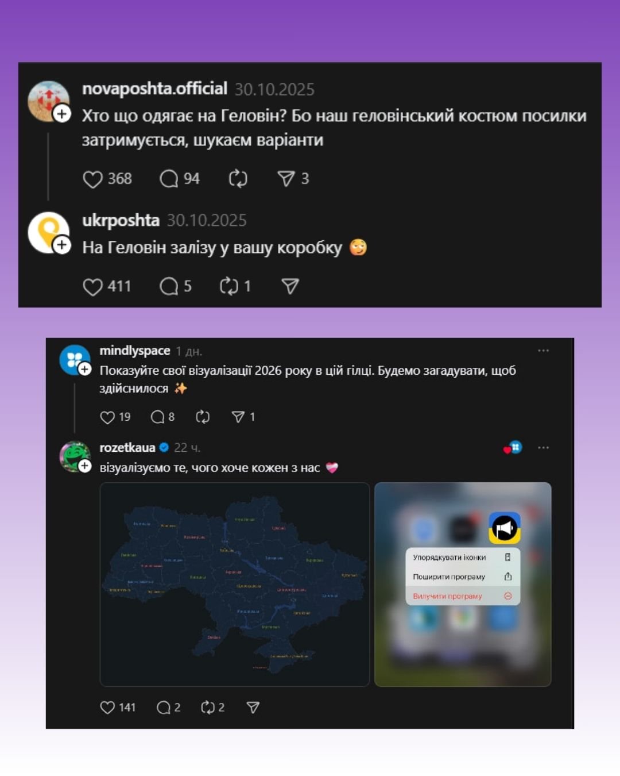Viewport: 620px width, 776px height.
Task: Open comments on the novaposhta.official post
Action: pyautogui.click(x=169, y=179)
